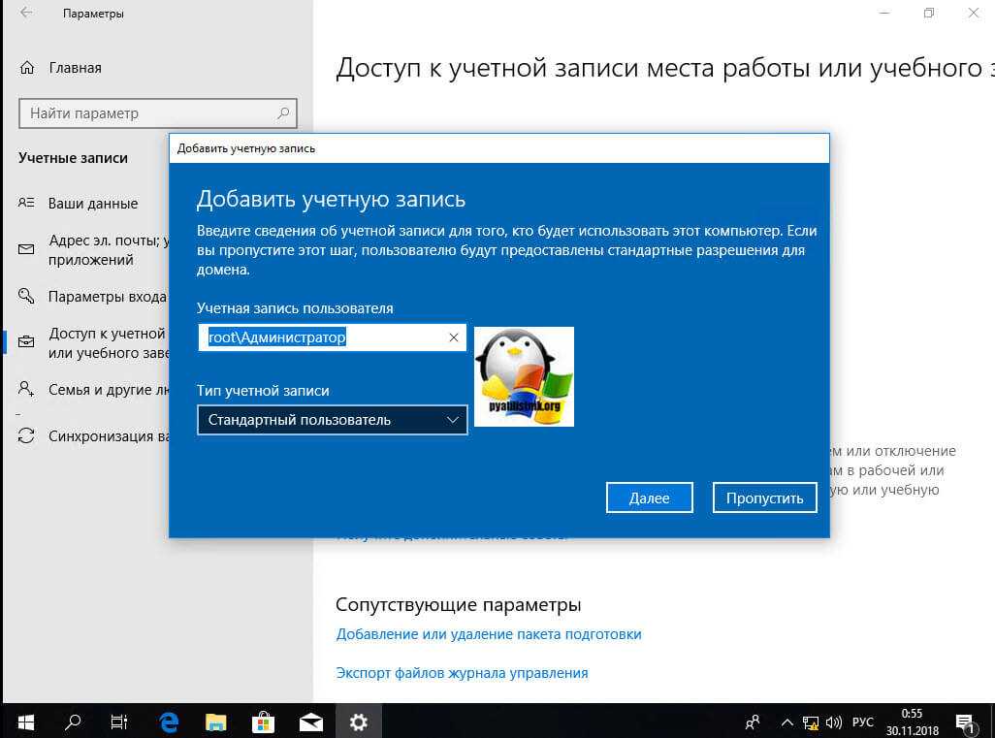Switch input language РУС
Screen dimensions: 995x738
pyautogui.click(x=862, y=722)
